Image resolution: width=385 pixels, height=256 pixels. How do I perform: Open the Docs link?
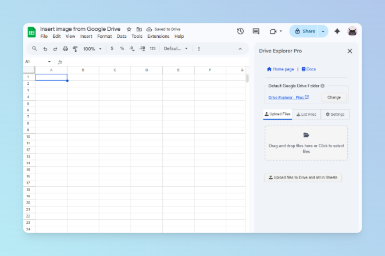tap(309, 69)
